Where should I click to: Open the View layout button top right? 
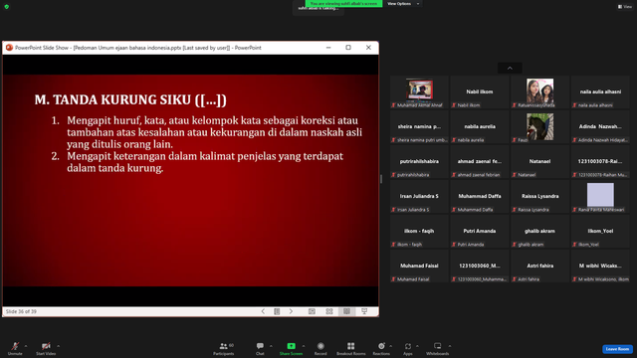coord(625,7)
